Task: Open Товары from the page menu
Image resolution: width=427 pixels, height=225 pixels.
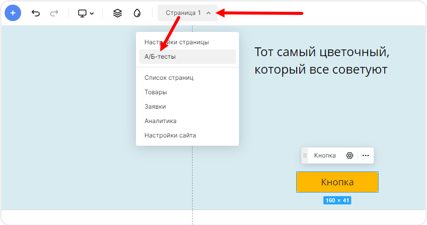Action: (187, 92)
